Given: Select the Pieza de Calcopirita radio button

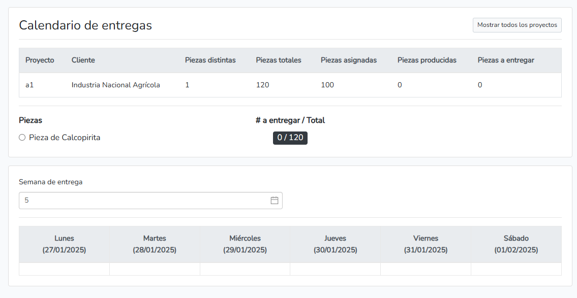Looking at the screenshot, I should tap(22, 138).
